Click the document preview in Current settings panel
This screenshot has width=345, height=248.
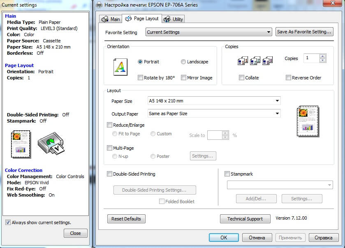click(21, 144)
